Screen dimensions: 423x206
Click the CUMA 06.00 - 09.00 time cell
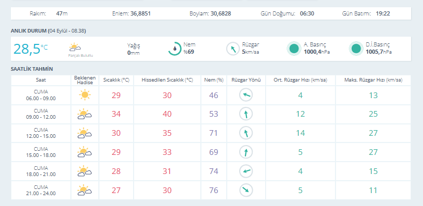point(41,95)
